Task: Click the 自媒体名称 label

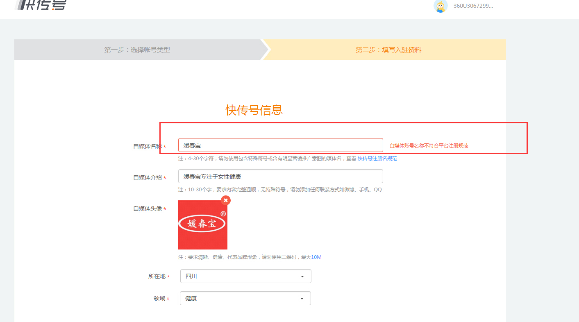Action: click(x=148, y=146)
